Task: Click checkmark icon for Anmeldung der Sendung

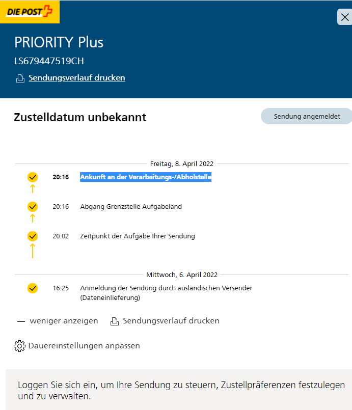Action: (x=33, y=288)
